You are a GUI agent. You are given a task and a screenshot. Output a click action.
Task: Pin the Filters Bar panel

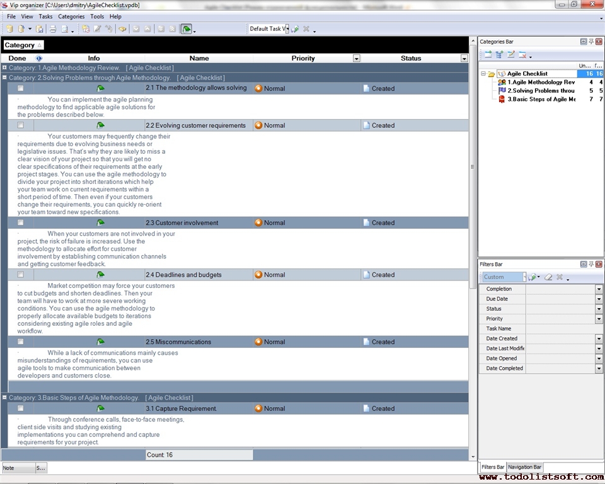click(x=591, y=265)
